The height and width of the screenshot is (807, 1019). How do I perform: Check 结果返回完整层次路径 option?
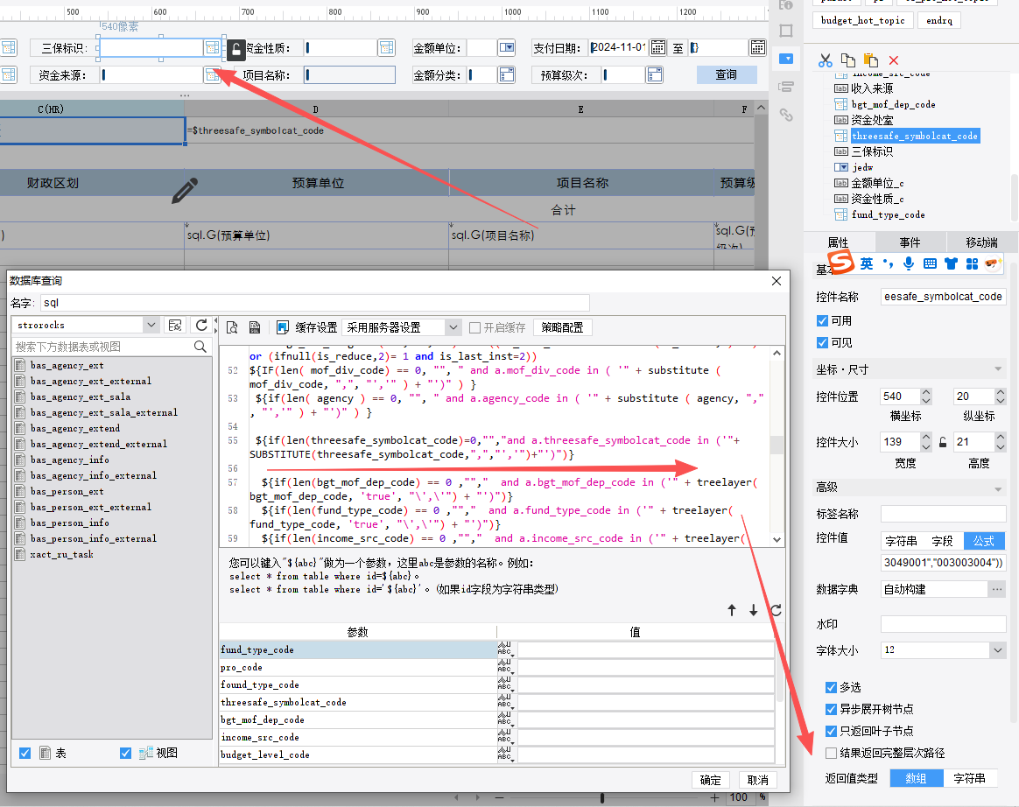click(x=831, y=753)
